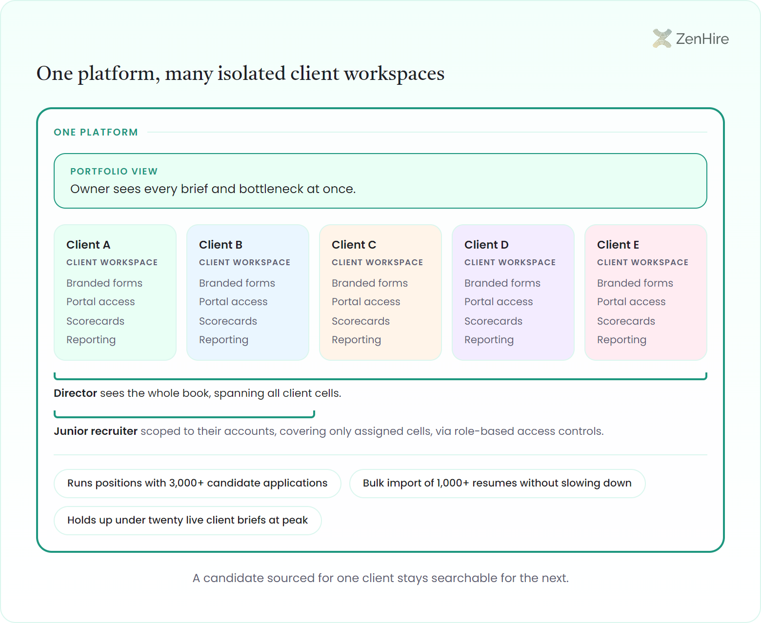The width and height of the screenshot is (761, 623).
Task: Select Scorecards in Client E
Action: pyautogui.click(x=626, y=321)
